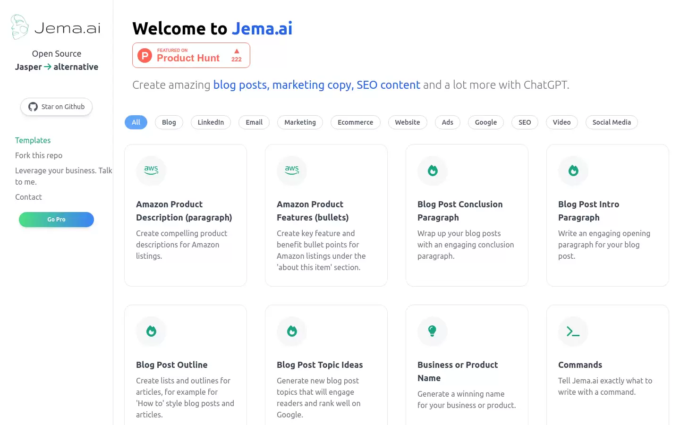680x425 pixels.
Task: Open Business or Product Name title
Action: (x=458, y=371)
